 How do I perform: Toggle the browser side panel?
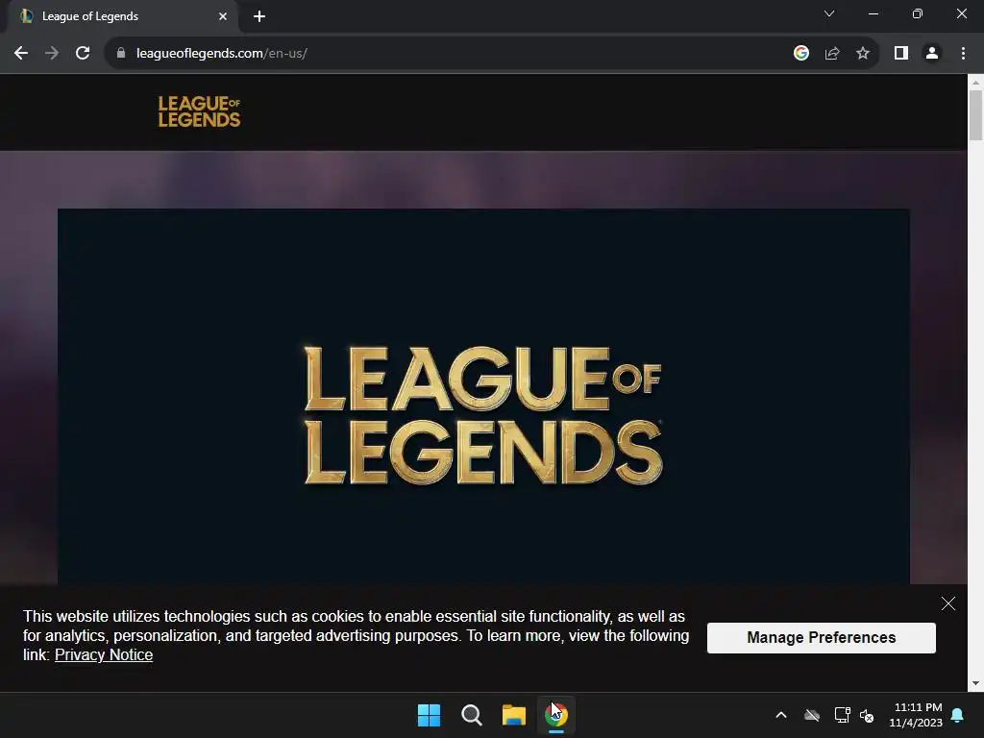(x=901, y=54)
